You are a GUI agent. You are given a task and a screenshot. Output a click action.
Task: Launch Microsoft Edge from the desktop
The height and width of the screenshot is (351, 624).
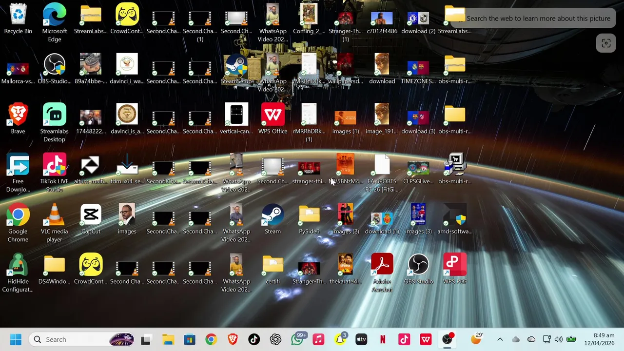pos(54,23)
